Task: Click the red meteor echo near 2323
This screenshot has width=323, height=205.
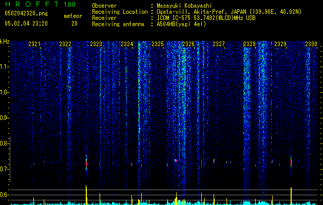Action: 86,163
